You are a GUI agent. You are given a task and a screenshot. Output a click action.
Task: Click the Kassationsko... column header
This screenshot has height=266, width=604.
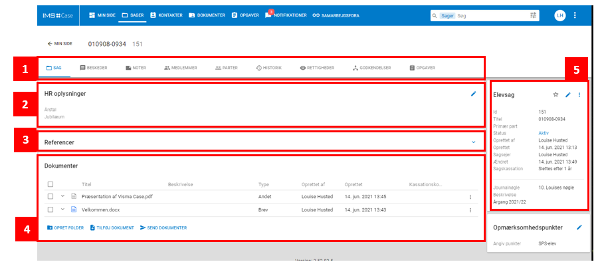(x=425, y=185)
